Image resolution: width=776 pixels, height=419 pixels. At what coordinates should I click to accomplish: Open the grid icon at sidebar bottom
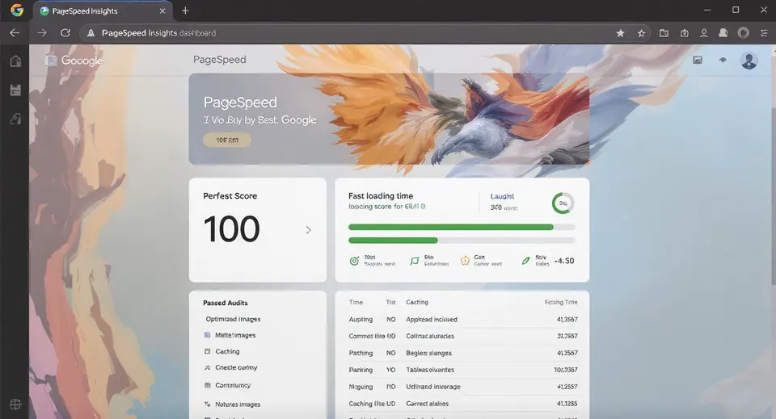point(15,404)
